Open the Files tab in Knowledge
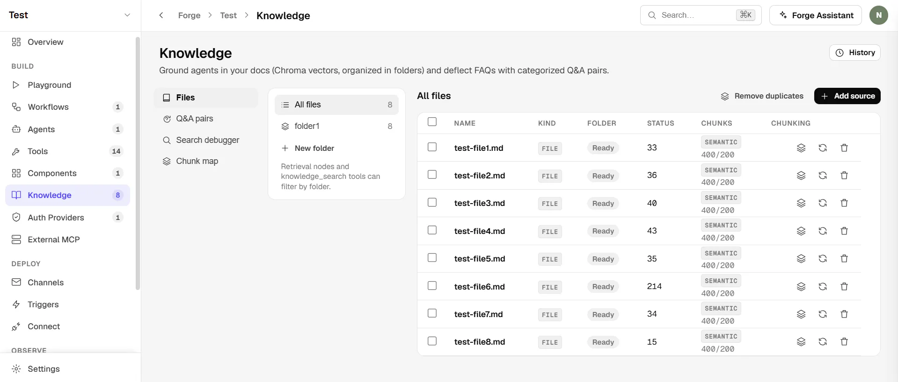Viewport: 898px width, 382px height. click(206, 98)
